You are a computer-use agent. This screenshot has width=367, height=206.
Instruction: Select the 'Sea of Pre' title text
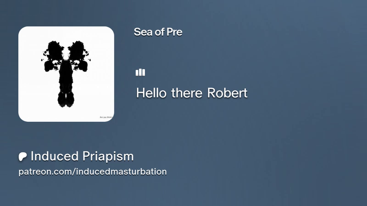(158, 32)
